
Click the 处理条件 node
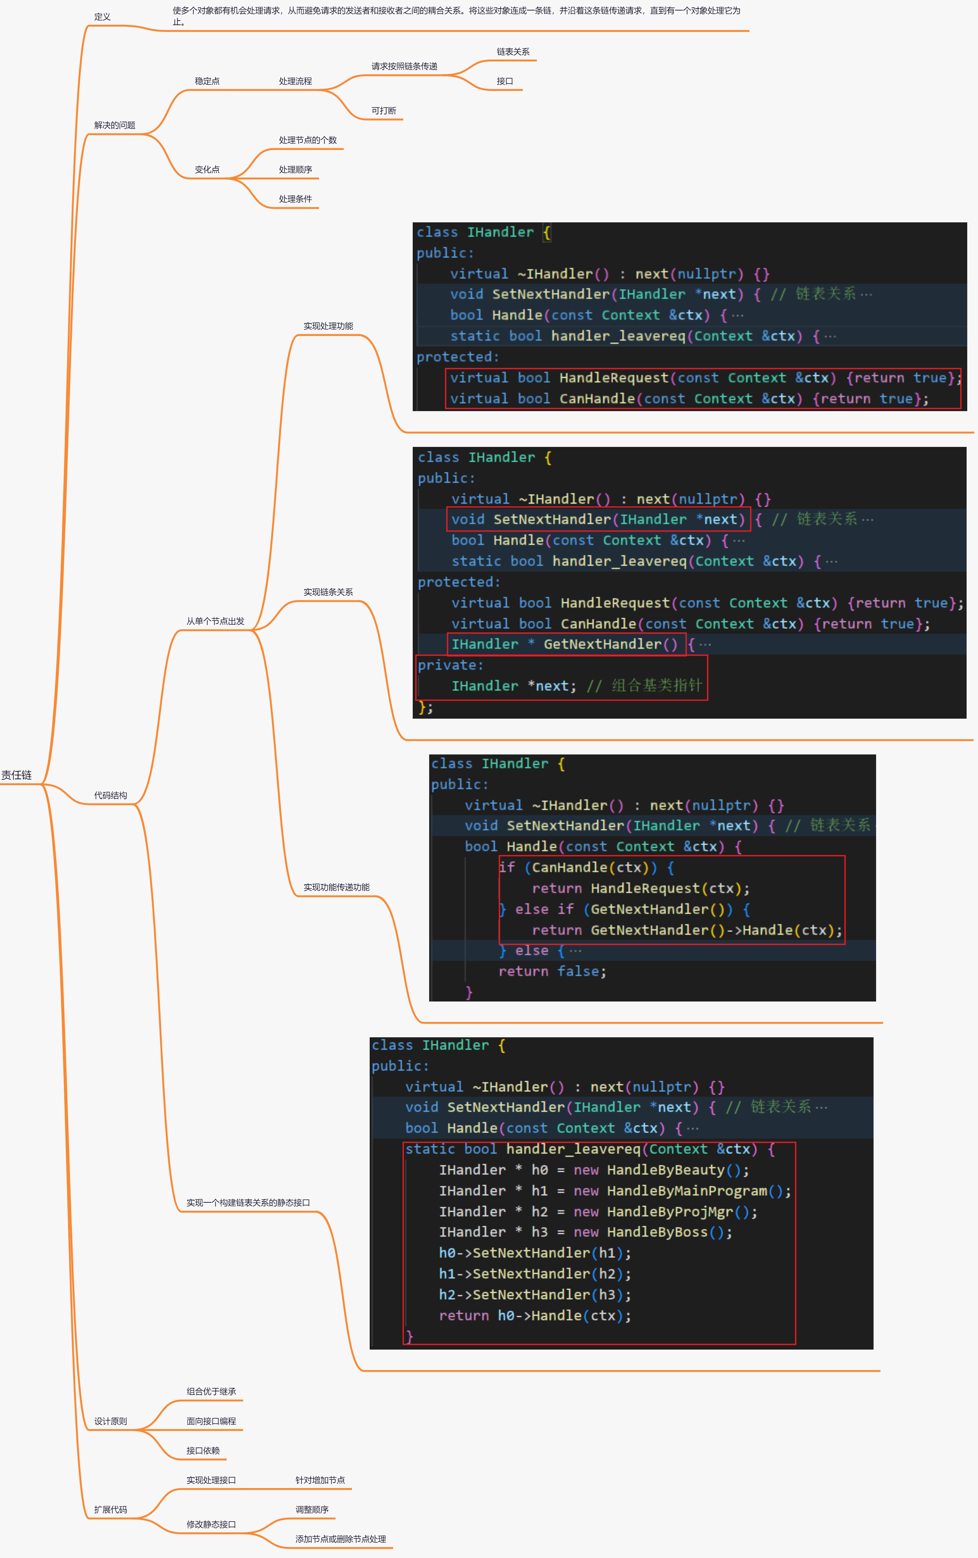coord(295,199)
